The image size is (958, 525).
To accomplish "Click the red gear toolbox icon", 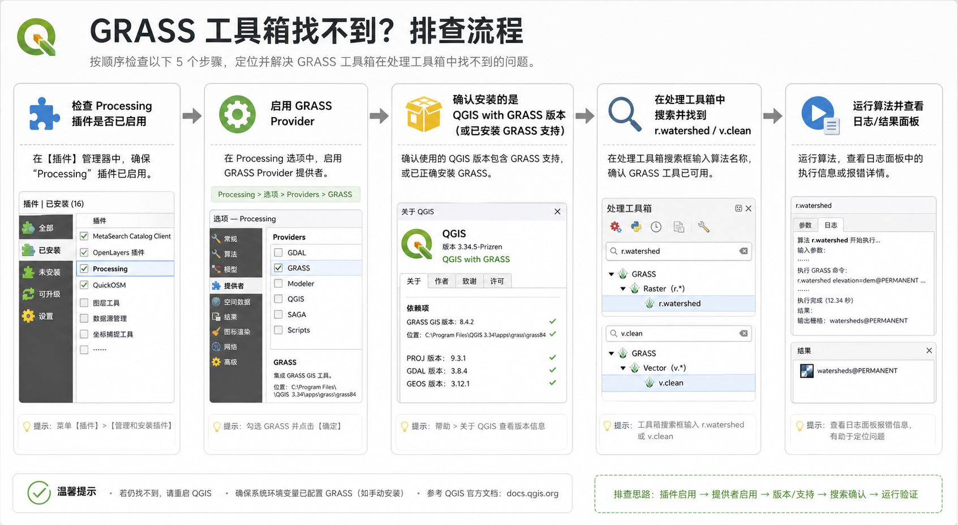I will click(616, 227).
